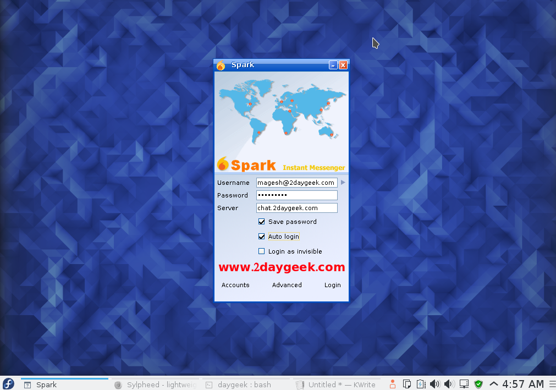Switch to Sylpheed taskbar entry
The width and height of the screenshot is (556, 390).
point(155,384)
